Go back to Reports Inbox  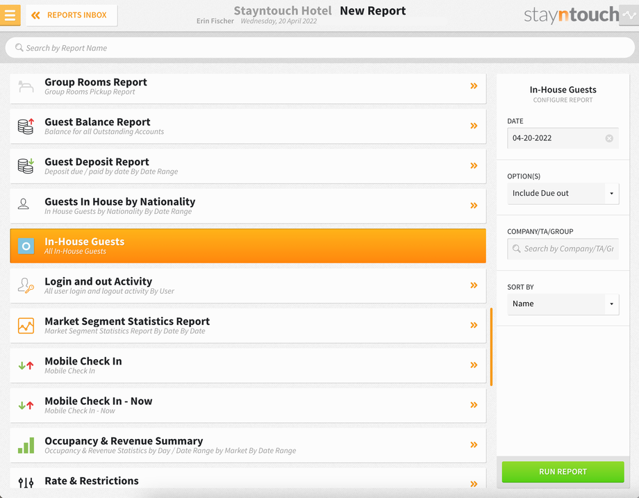[72, 15]
